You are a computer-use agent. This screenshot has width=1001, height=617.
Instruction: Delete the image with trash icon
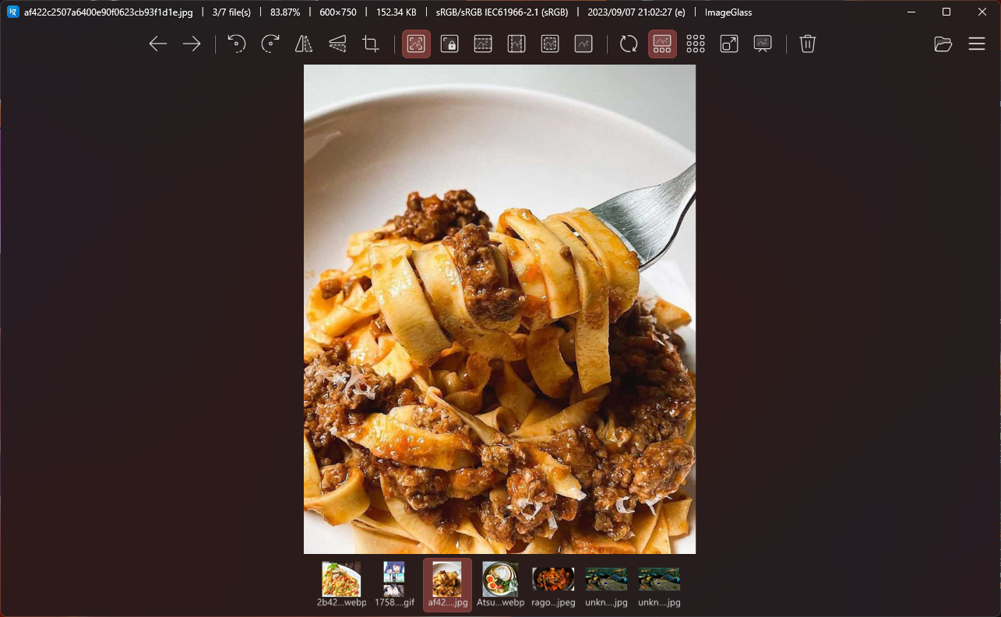808,44
